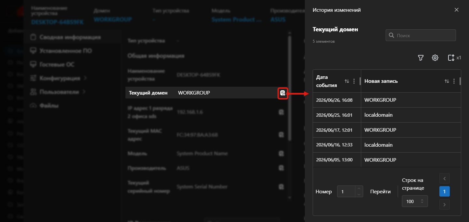469x222 pixels.
Task: Click ASUS manufacturer link in header
Action: pyautogui.click(x=278, y=20)
